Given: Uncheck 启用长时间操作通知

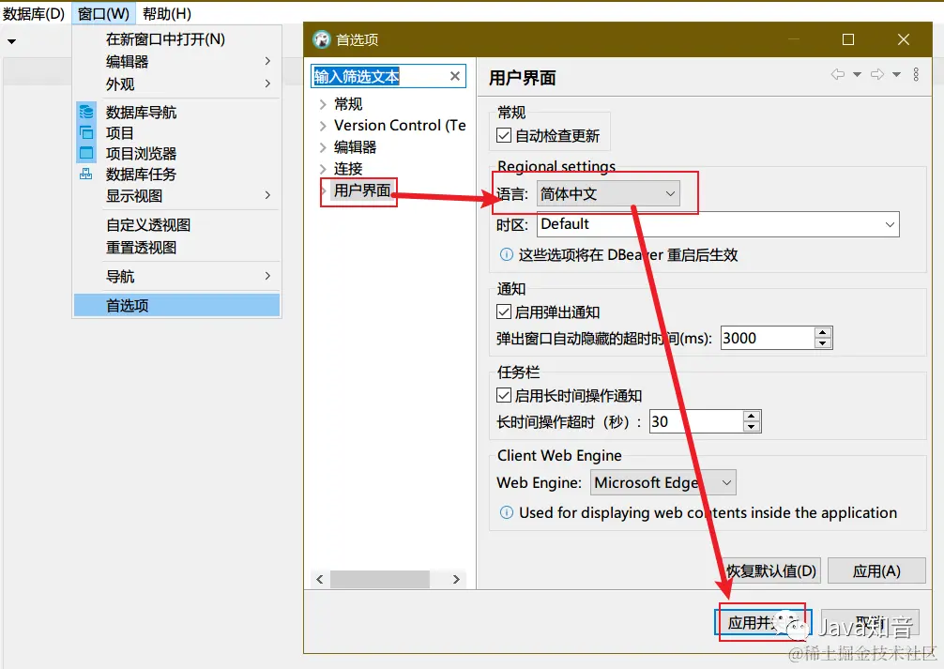Looking at the screenshot, I should point(505,395).
